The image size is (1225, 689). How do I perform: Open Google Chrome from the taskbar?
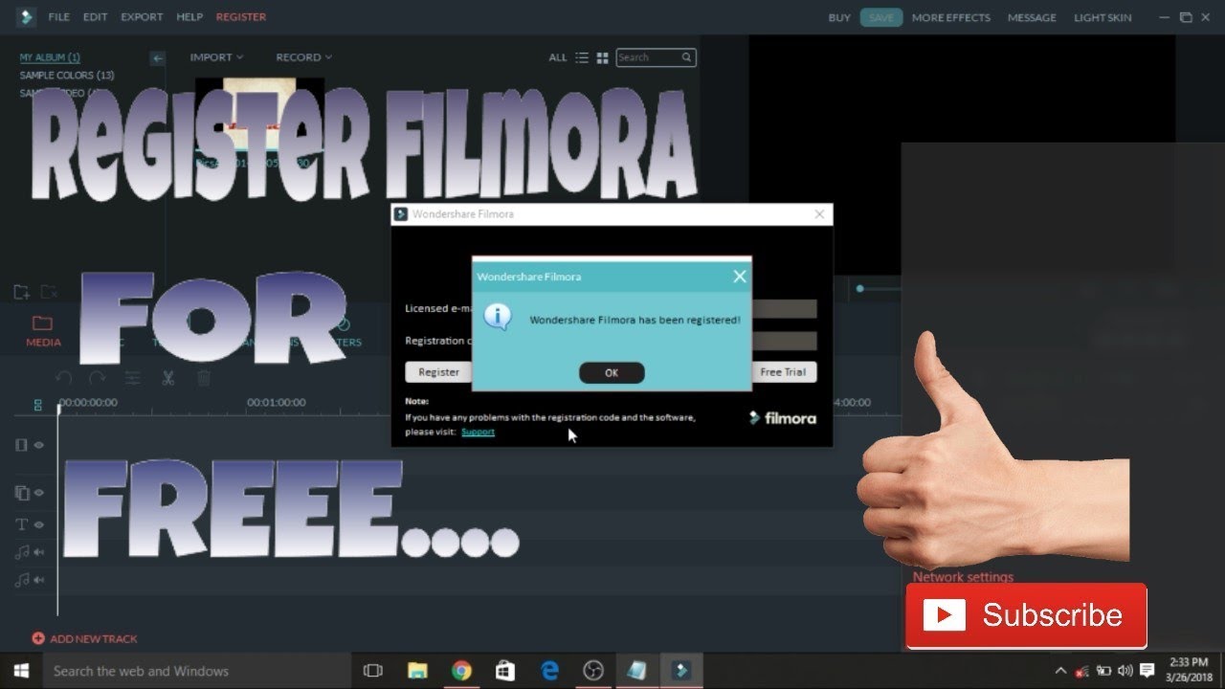click(461, 671)
